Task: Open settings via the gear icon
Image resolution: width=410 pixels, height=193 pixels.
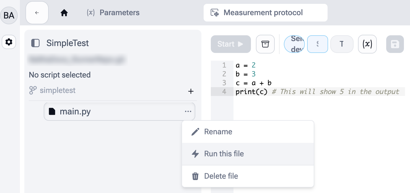Action: tap(9, 42)
